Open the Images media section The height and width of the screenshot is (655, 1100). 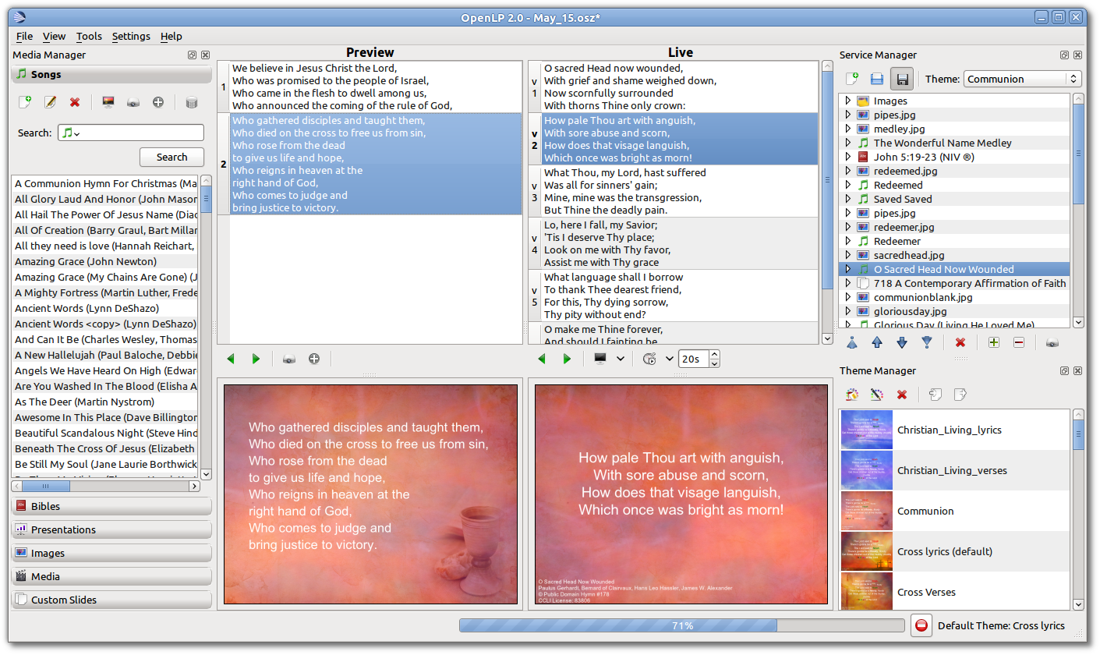pyautogui.click(x=111, y=553)
